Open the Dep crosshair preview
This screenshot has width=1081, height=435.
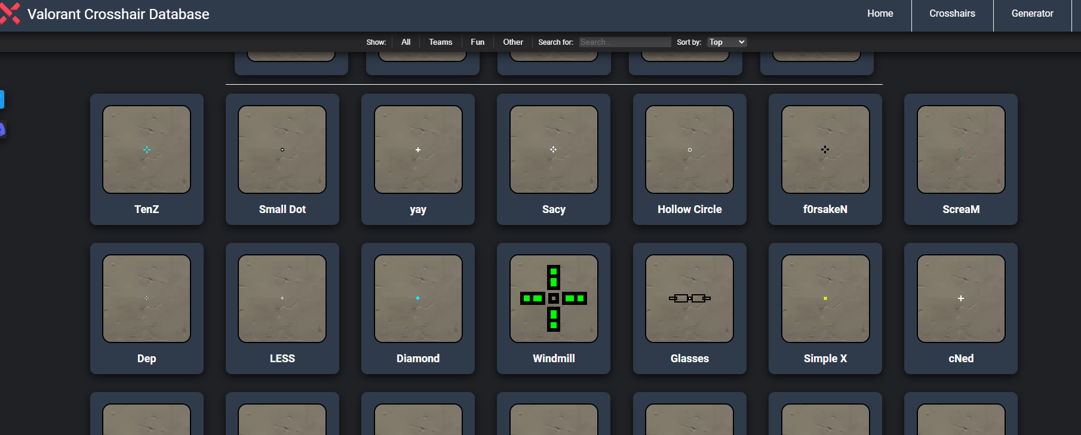tap(147, 299)
